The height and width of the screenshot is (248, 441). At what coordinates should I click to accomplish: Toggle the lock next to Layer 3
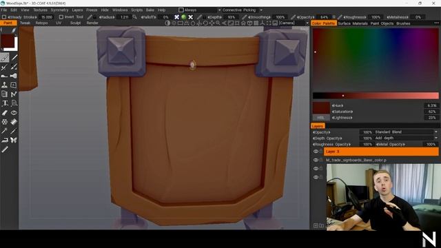pos(321,152)
